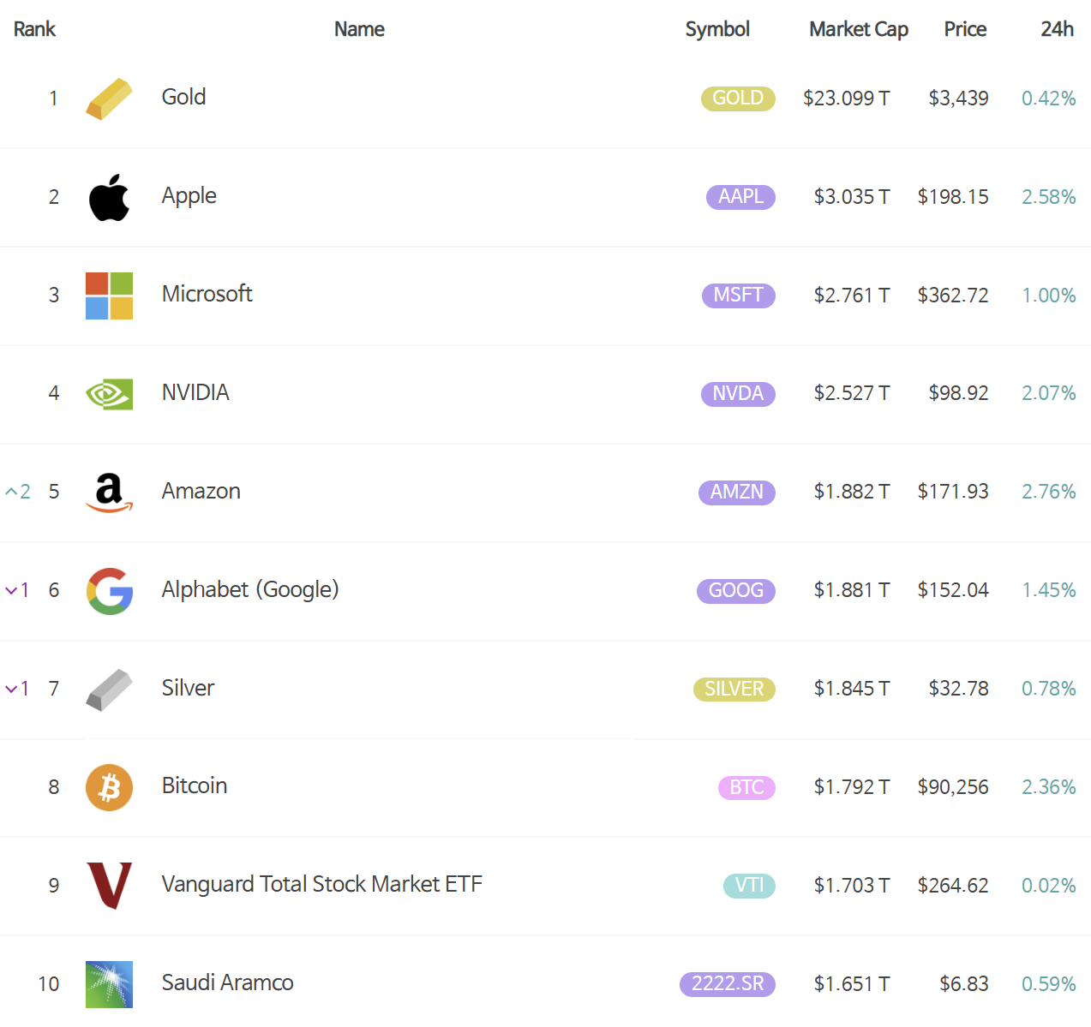Click the 24h column header
Image resolution: width=1091 pixels, height=1027 pixels.
tap(1057, 28)
